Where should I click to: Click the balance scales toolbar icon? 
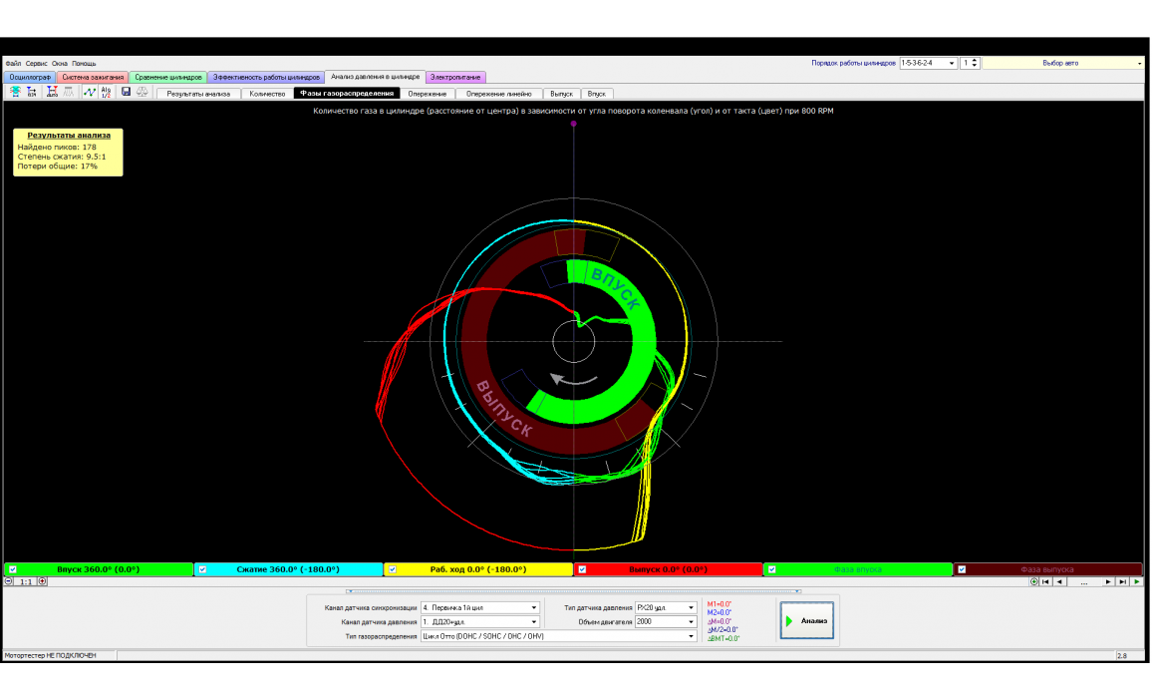tap(142, 92)
